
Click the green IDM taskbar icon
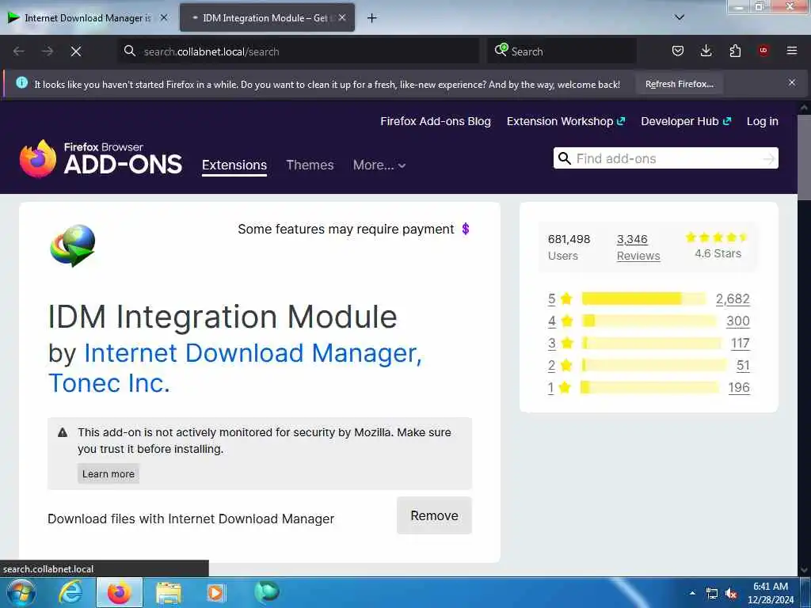pos(267,592)
